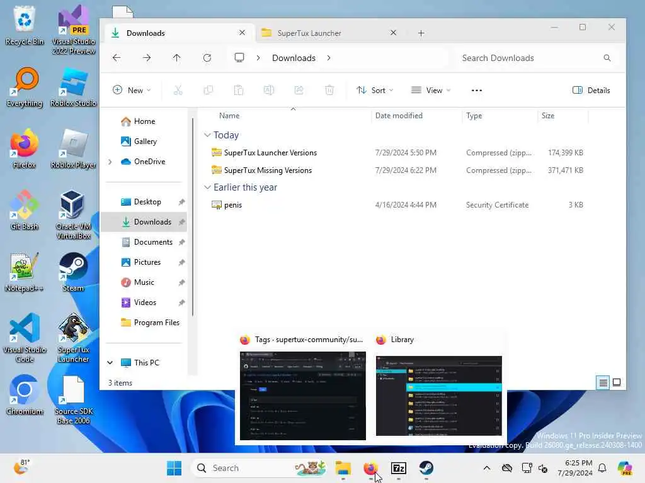Open the Tags supertux-community Firefox preview

pos(303,396)
